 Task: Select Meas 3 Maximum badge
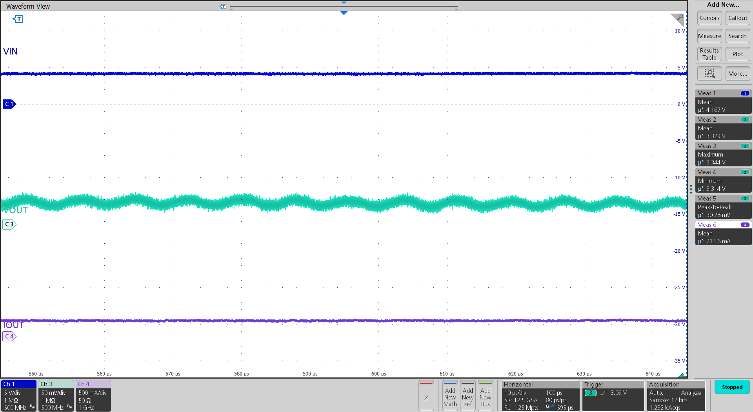(x=723, y=154)
